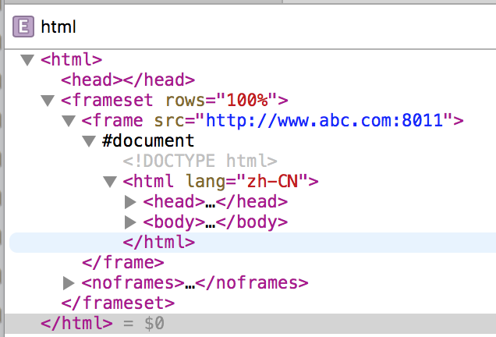The width and height of the screenshot is (496, 337).
Task: Collapse the #document node
Action: [89, 141]
